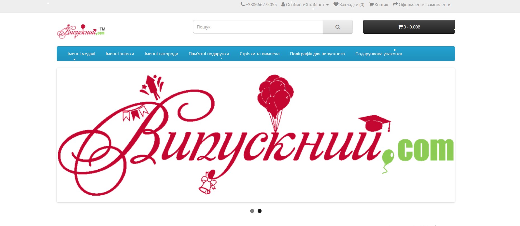Click the cart icon next to Кошик
Screen dimensions: 520x226
371,4
